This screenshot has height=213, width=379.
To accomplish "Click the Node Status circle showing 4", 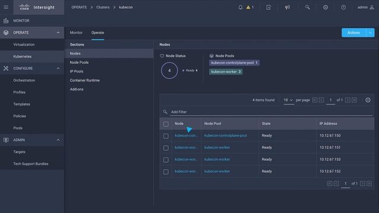I will click(x=169, y=70).
